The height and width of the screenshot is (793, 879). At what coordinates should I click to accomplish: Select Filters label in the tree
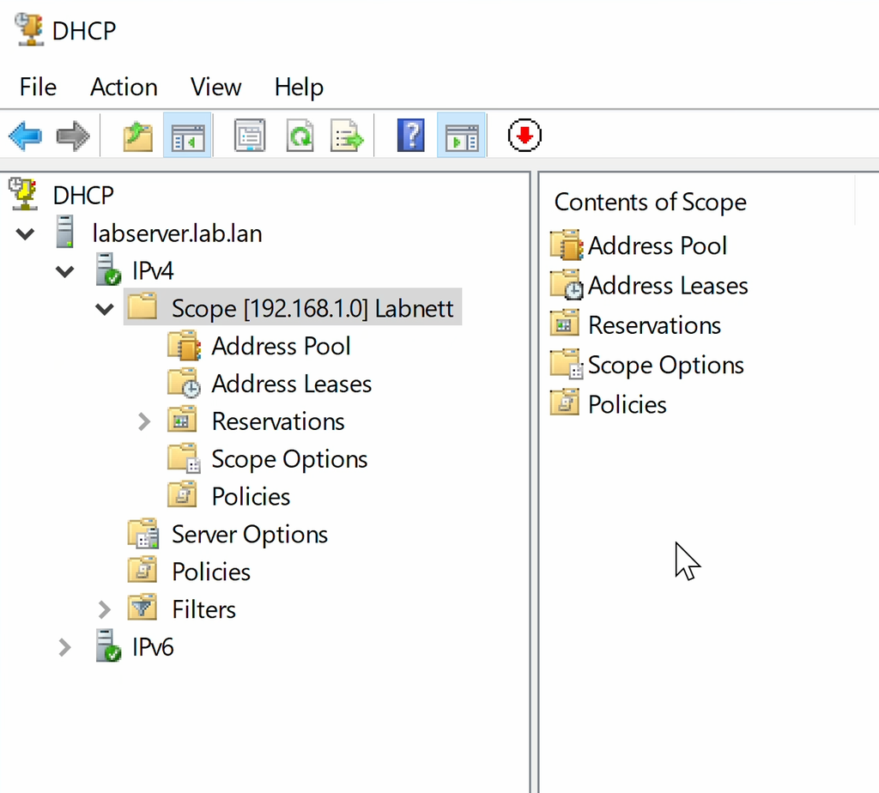pyautogui.click(x=204, y=609)
